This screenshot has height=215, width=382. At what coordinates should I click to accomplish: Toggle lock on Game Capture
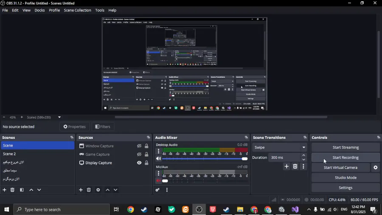click(x=146, y=154)
